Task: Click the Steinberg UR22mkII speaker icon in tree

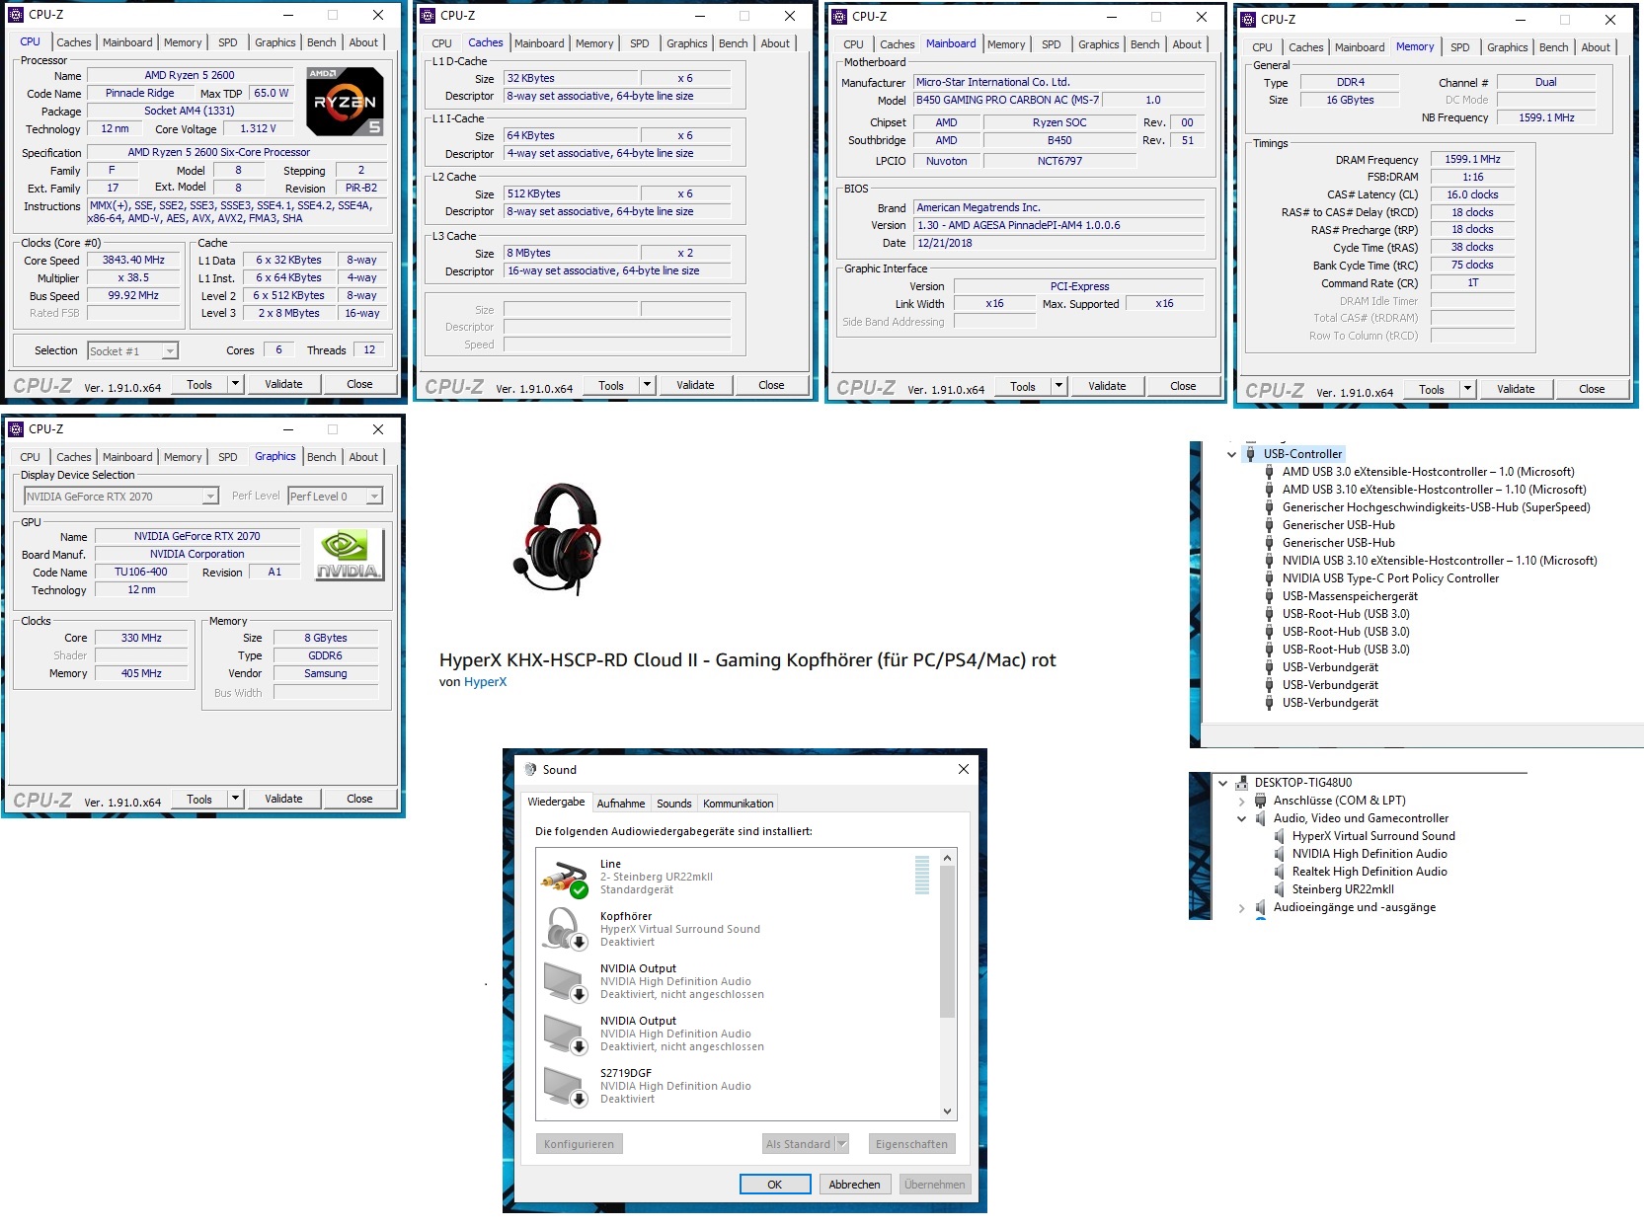Action: coord(1279,889)
